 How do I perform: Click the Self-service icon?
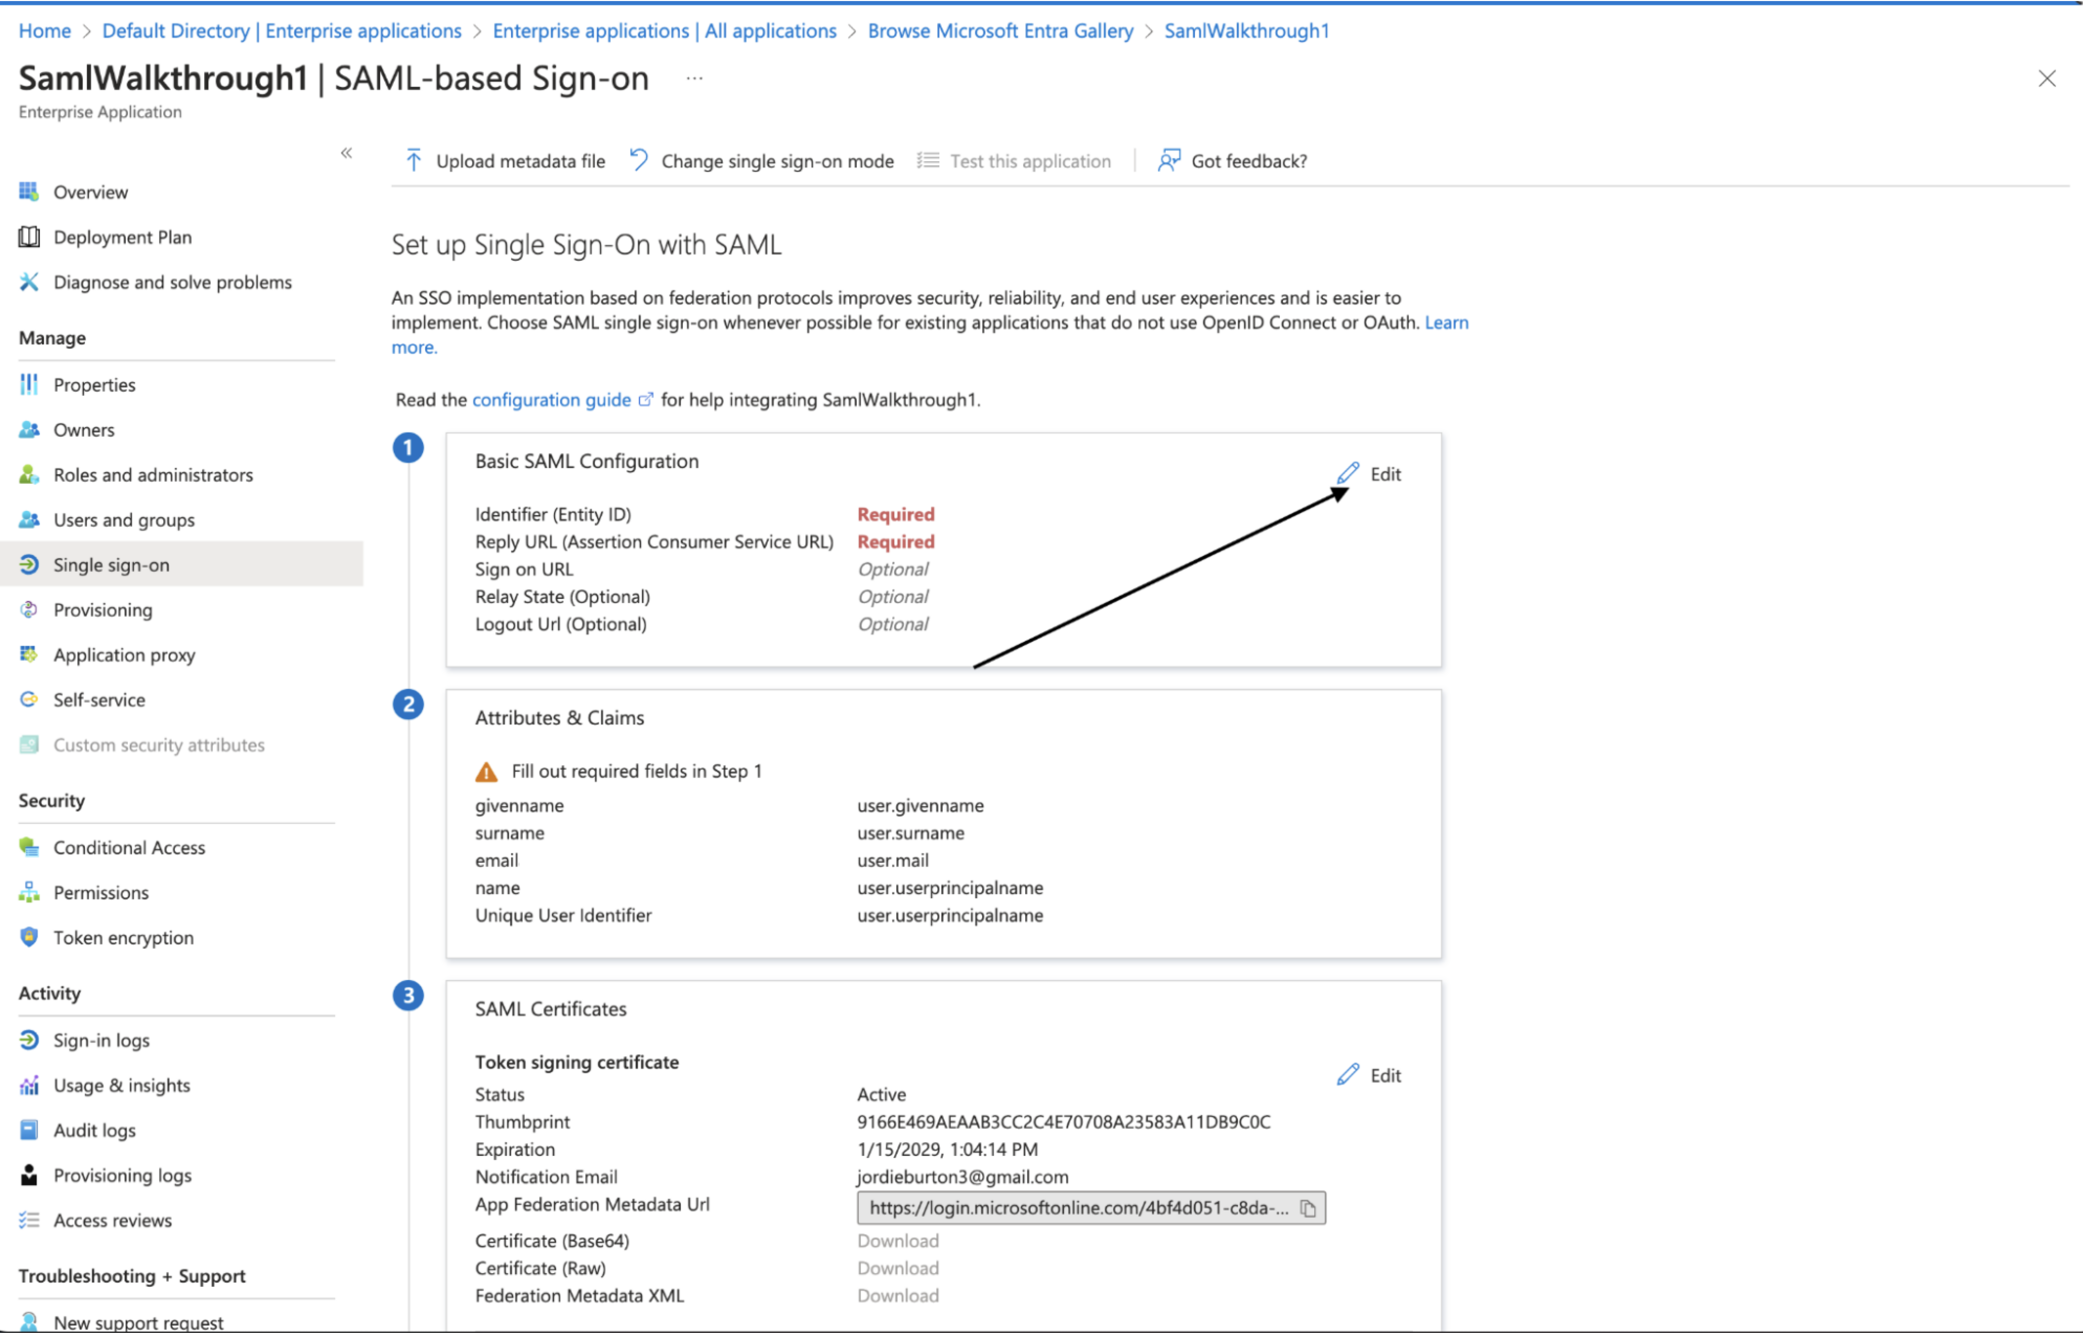click(29, 700)
